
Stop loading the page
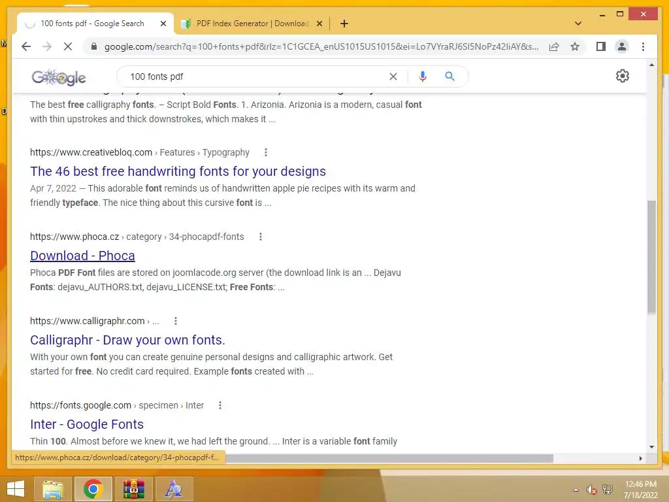(x=68, y=46)
